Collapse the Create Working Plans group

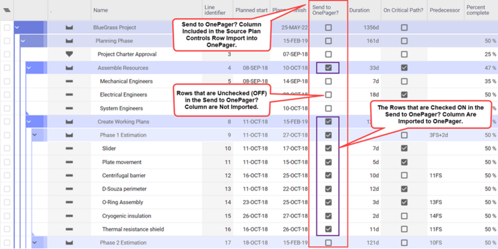(x=29, y=121)
